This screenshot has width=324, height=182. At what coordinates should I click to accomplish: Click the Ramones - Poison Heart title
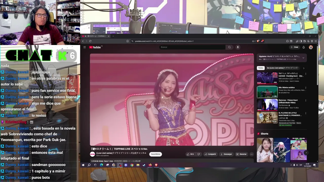pos(288,101)
